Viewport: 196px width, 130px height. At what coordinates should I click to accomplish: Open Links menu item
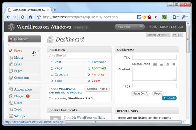tap(18, 64)
